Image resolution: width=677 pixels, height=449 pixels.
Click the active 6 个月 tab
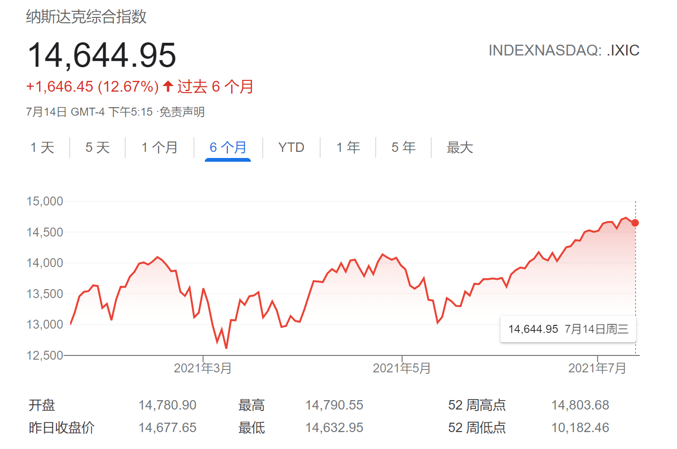[228, 148]
